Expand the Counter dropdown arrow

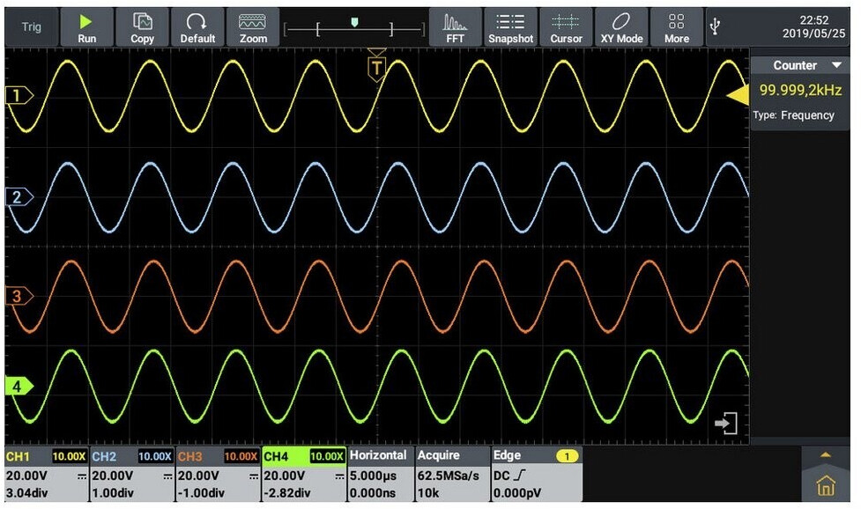[836, 66]
